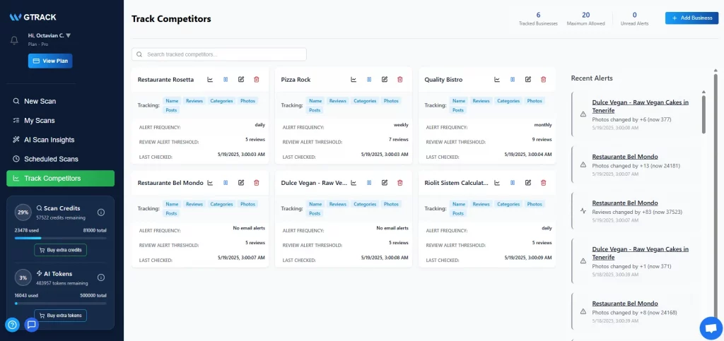Pause tracking for Restaurante Rosetta

coord(226,79)
